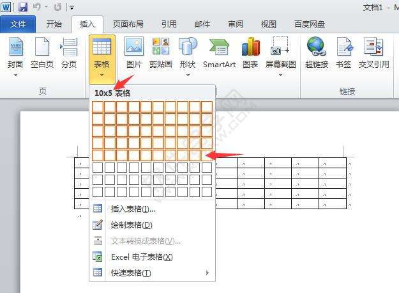
Task: Click the 快速表格 icon in menu
Action: click(98, 273)
